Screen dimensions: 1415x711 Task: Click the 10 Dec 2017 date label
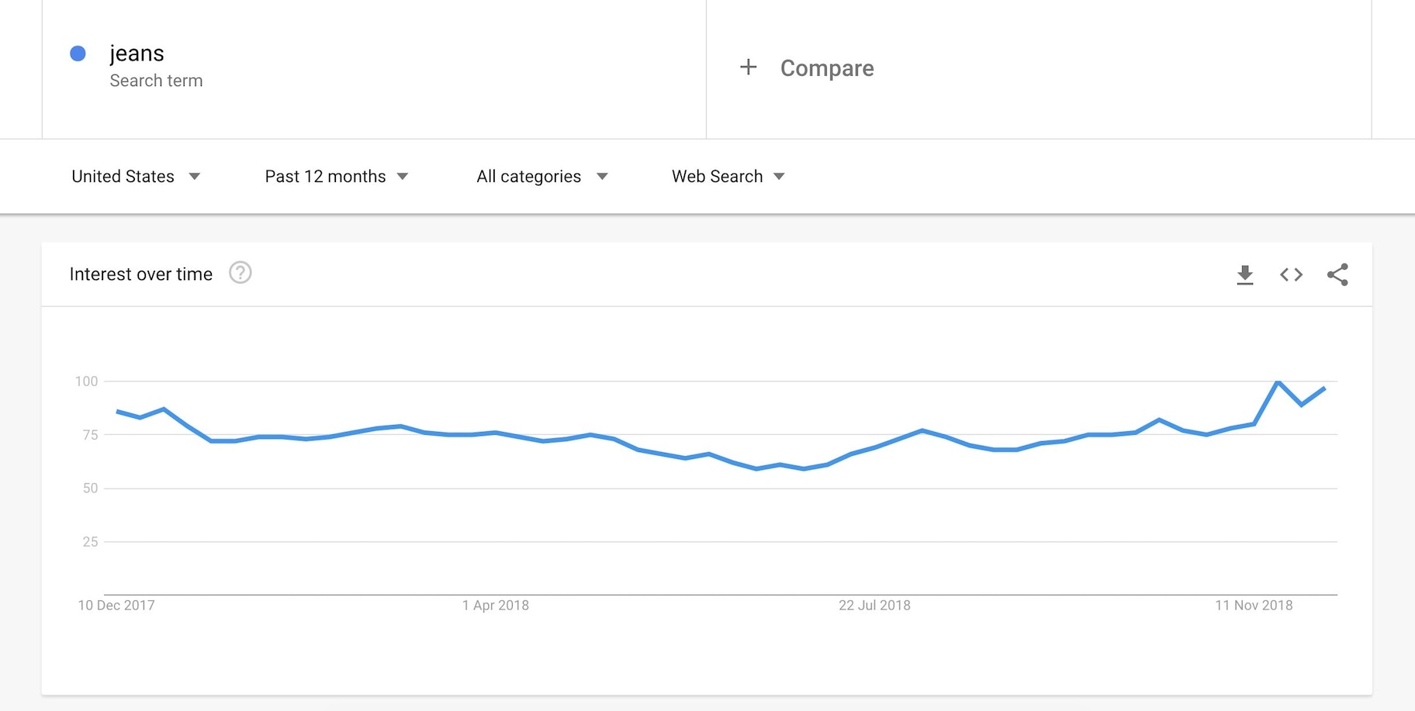point(116,606)
